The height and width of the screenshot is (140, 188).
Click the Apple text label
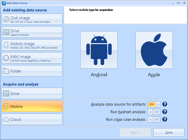(154, 75)
